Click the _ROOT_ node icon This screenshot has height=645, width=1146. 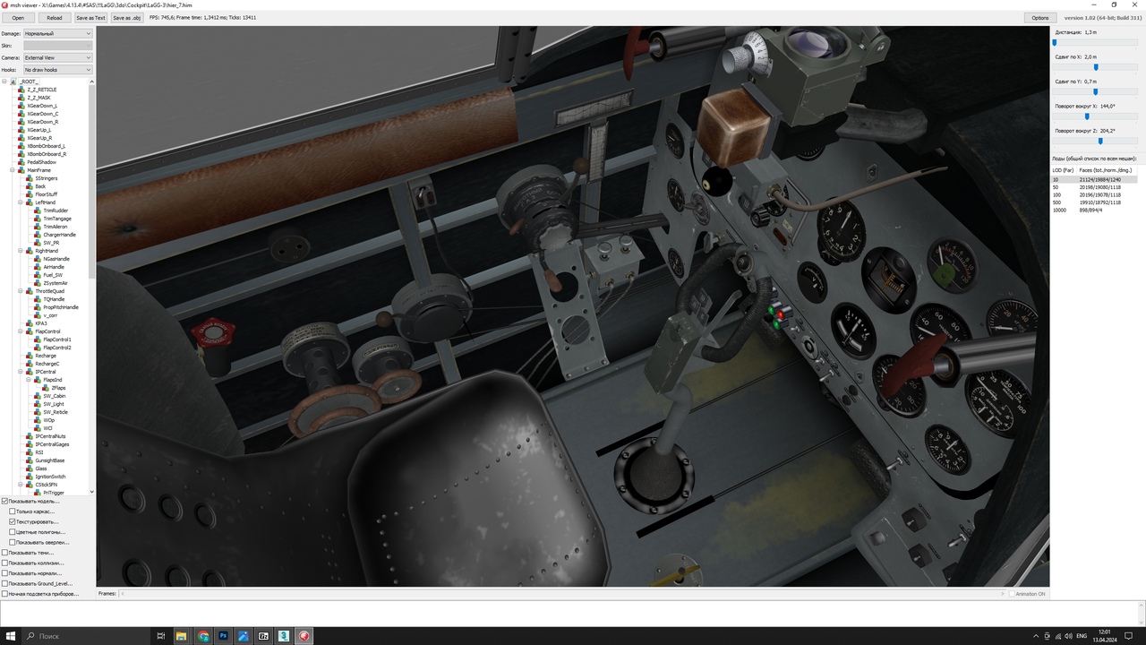coord(13,82)
